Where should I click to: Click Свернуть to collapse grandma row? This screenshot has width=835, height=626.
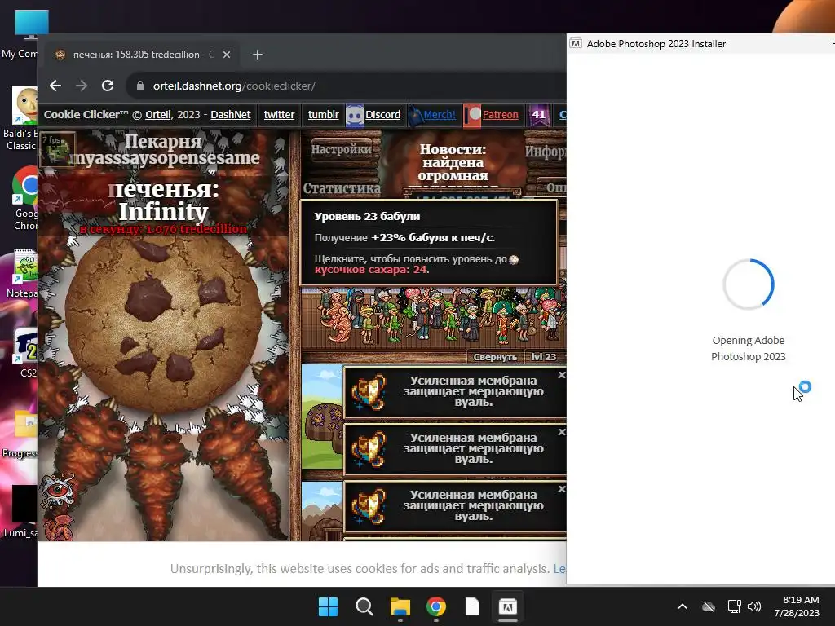click(x=495, y=357)
